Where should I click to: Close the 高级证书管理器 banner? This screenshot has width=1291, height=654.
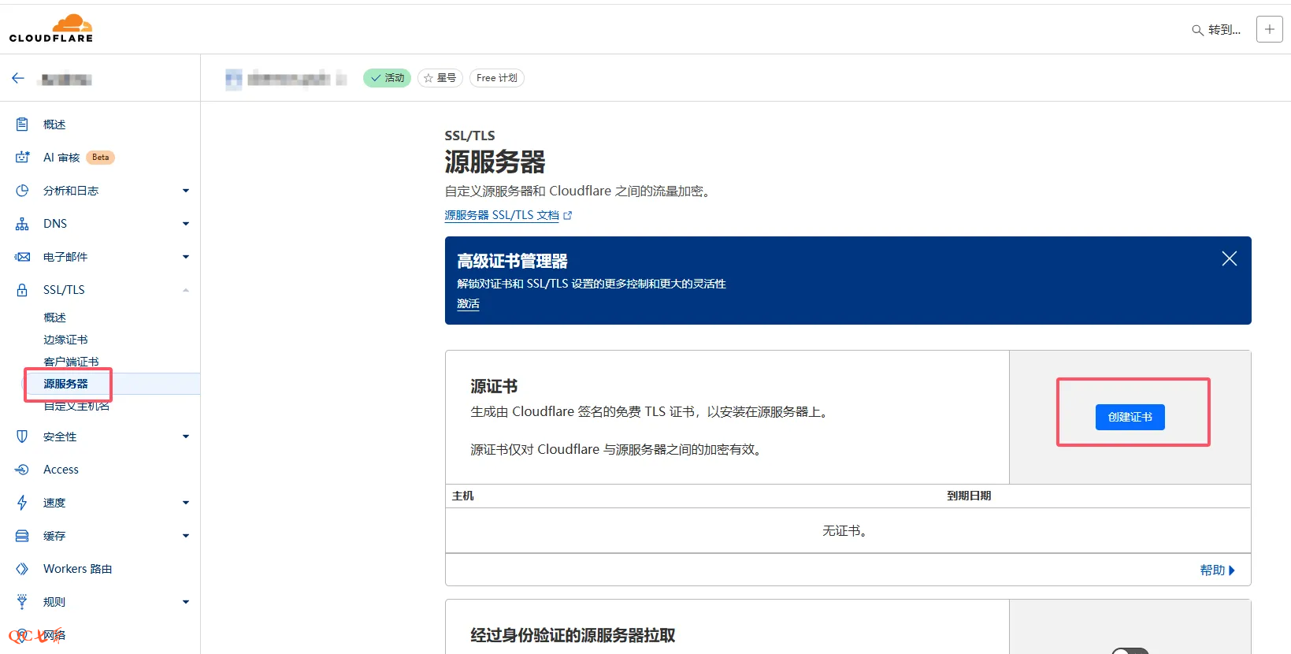tap(1229, 258)
